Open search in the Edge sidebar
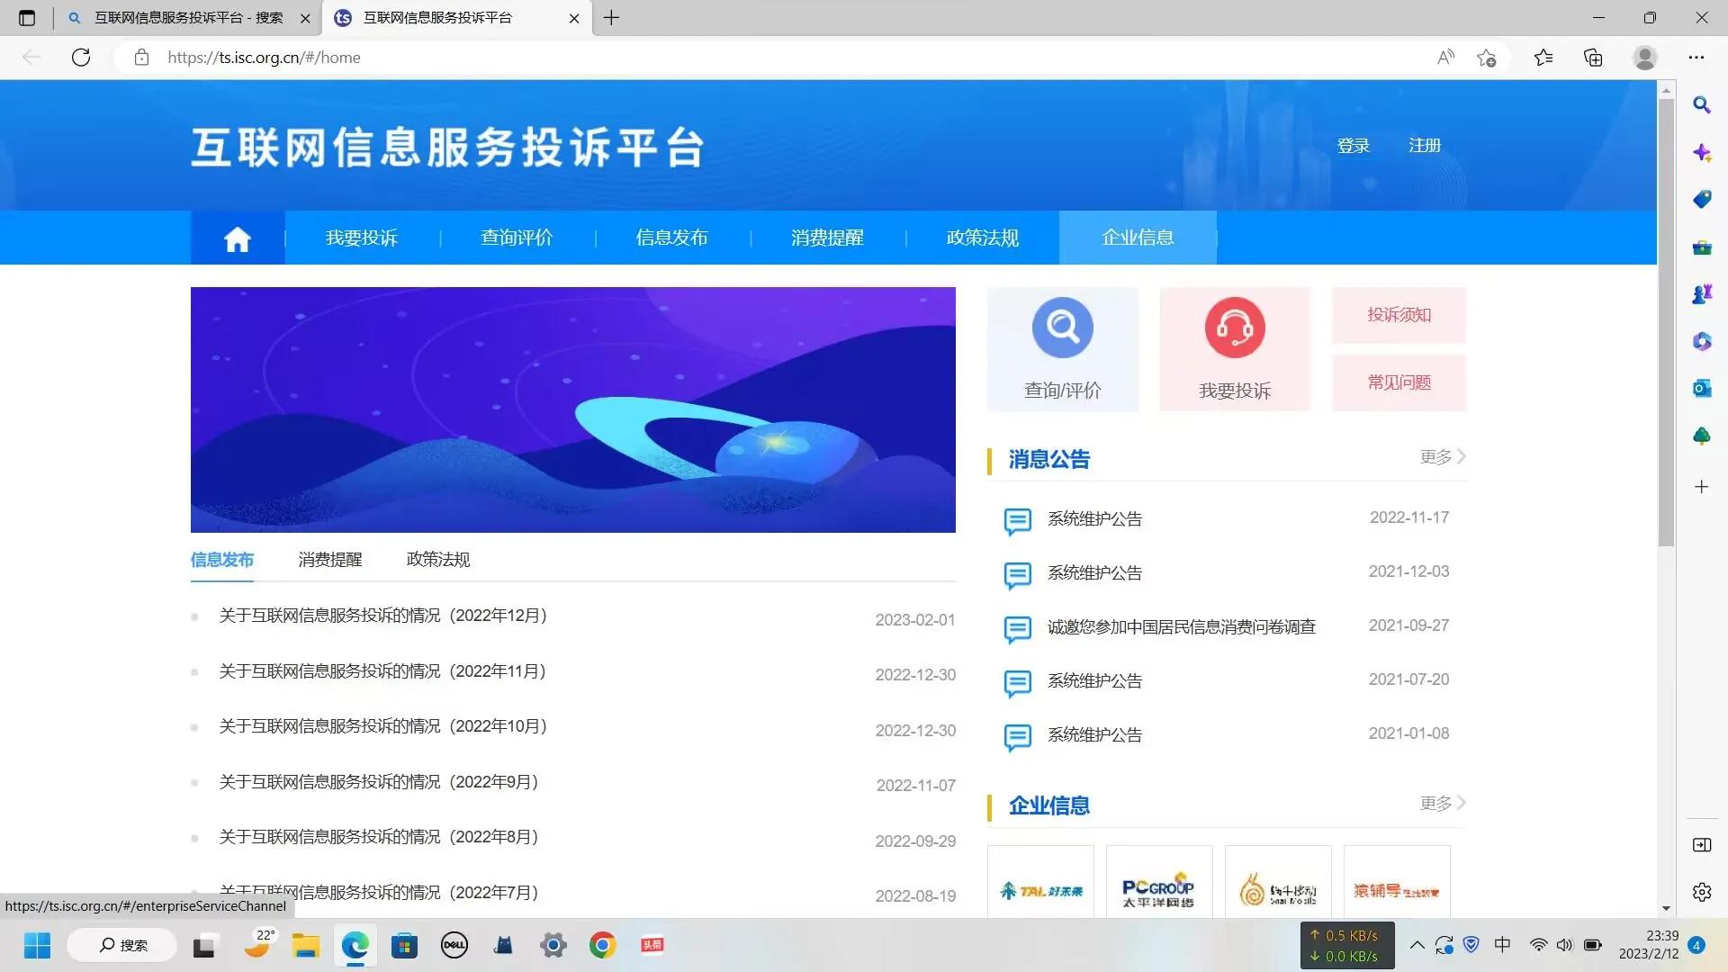 pos(1701,105)
